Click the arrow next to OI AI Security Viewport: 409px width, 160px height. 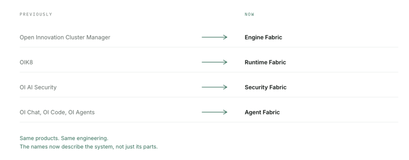(x=214, y=87)
